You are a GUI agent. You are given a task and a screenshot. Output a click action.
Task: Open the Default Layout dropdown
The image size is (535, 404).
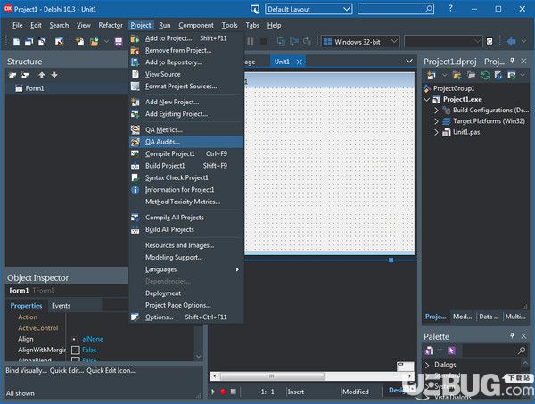[309, 9]
